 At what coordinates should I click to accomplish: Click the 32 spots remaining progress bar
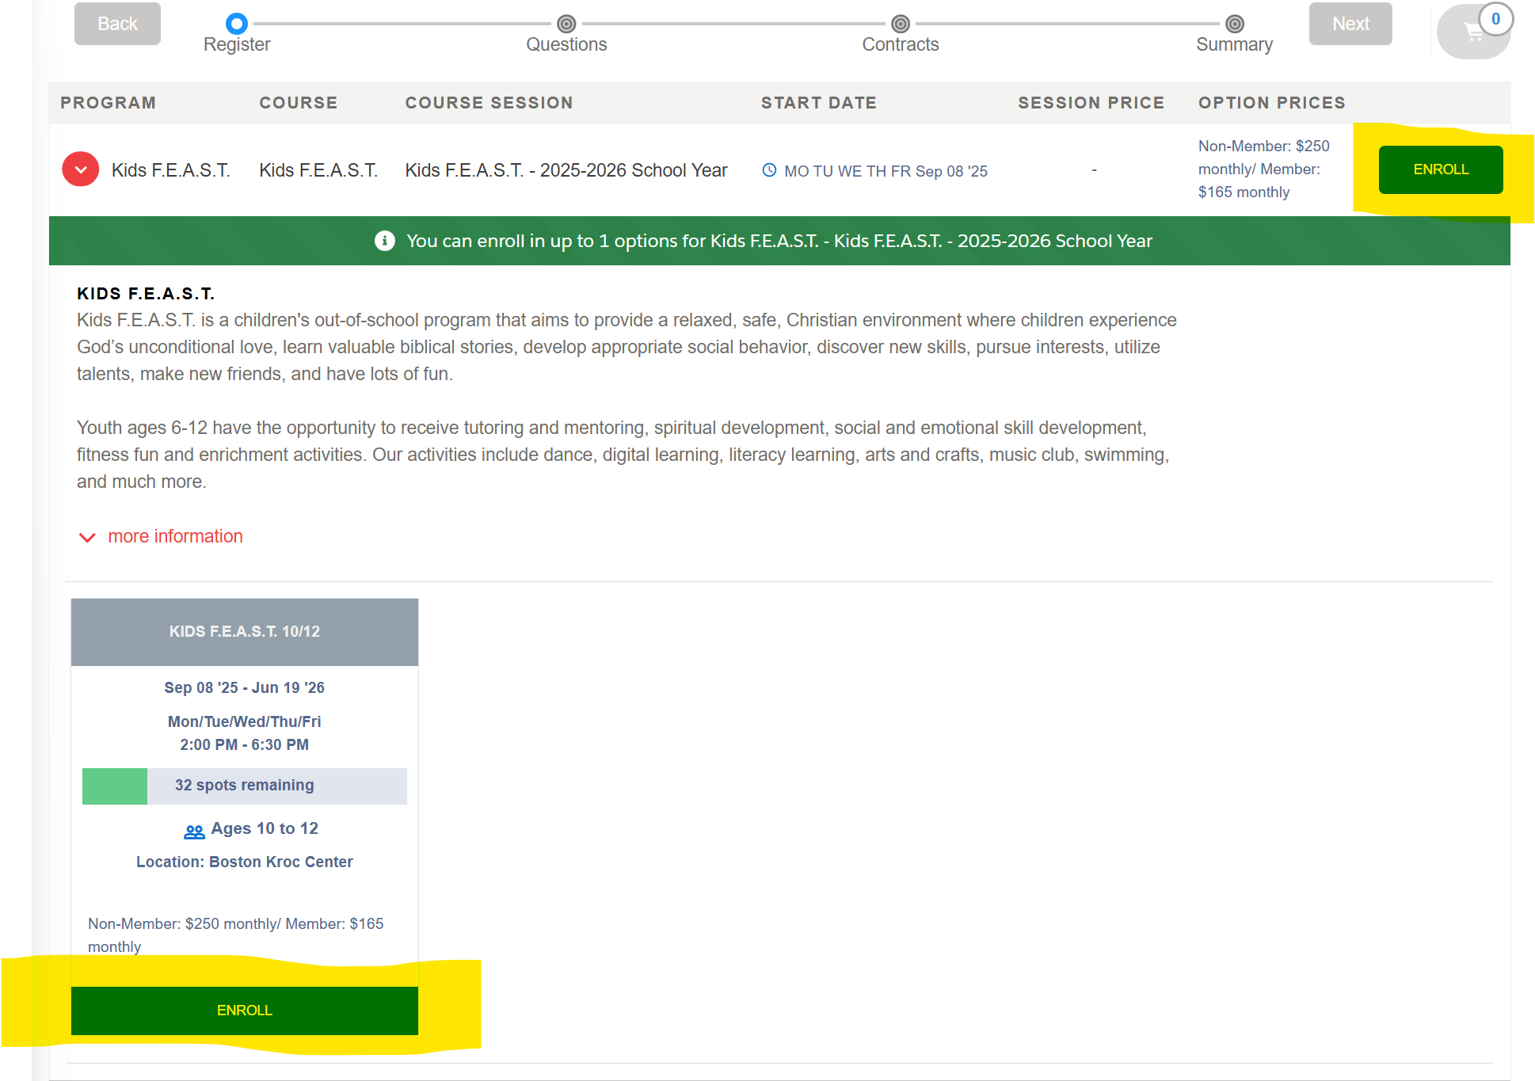coord(244,786)
